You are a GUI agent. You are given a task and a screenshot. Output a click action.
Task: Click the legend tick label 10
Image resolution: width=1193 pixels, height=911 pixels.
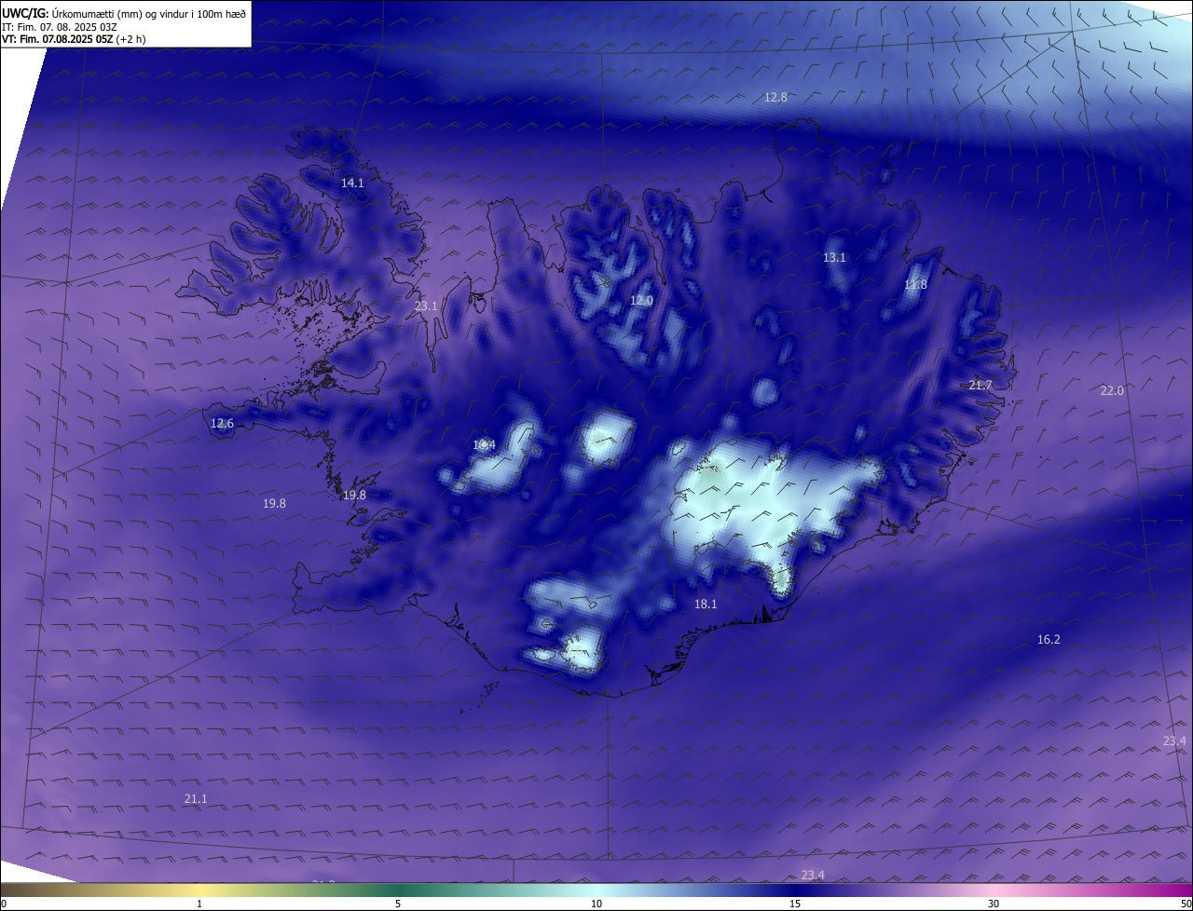[596, 904]
